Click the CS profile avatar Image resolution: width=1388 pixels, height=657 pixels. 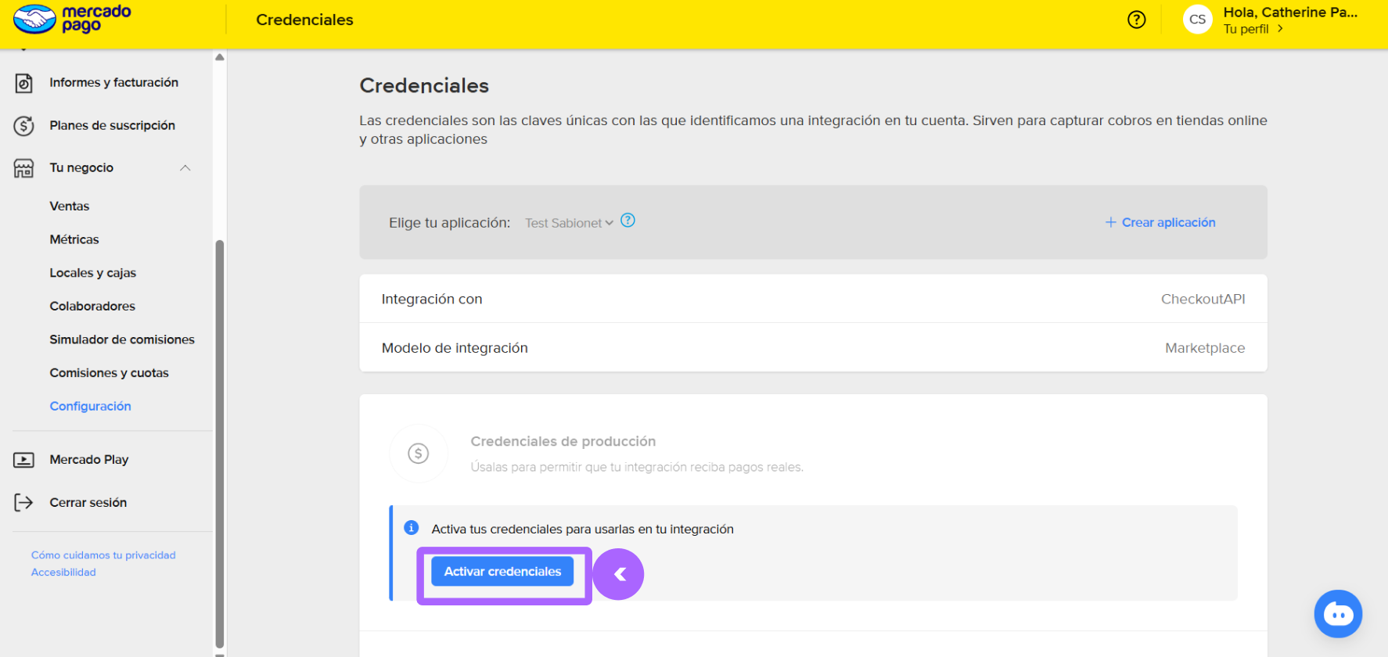[1197, 20]
